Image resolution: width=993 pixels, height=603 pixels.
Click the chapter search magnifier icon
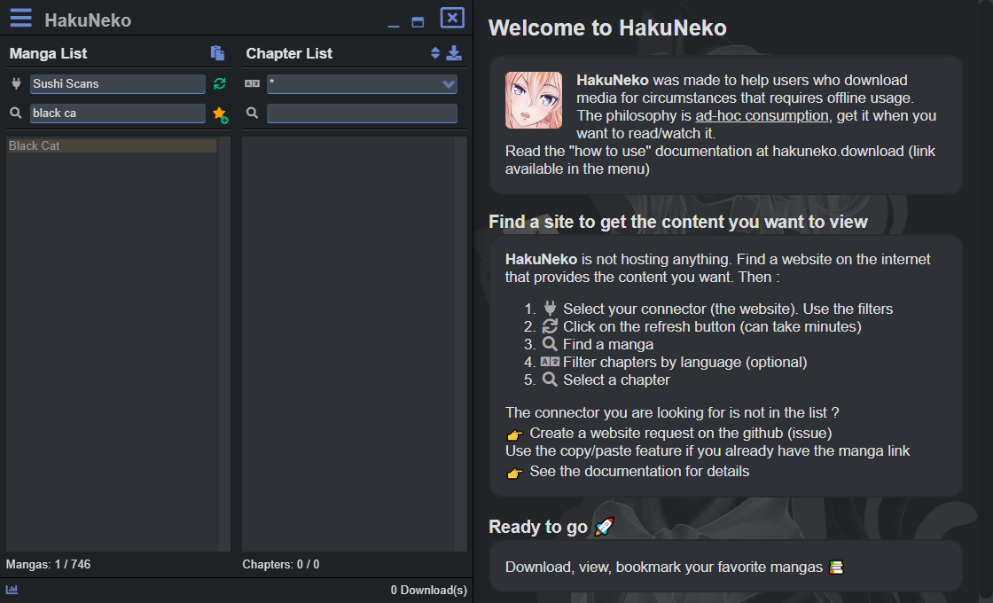tap(251, 112)
